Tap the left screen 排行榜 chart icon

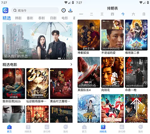pyautogui.click(x=47, y=127)
